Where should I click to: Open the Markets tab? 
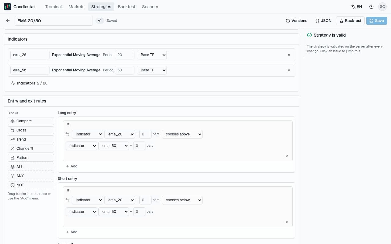point(76,7)
